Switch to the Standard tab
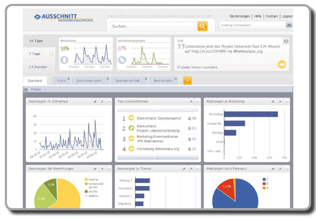The width and height of the screenshot is (316, 218). [35, 81]
